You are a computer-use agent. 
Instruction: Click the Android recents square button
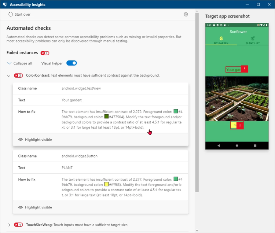[x=255, y=145]
